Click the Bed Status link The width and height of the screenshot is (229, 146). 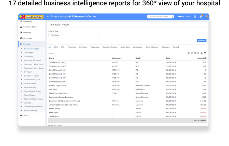[x=184, y=17]
